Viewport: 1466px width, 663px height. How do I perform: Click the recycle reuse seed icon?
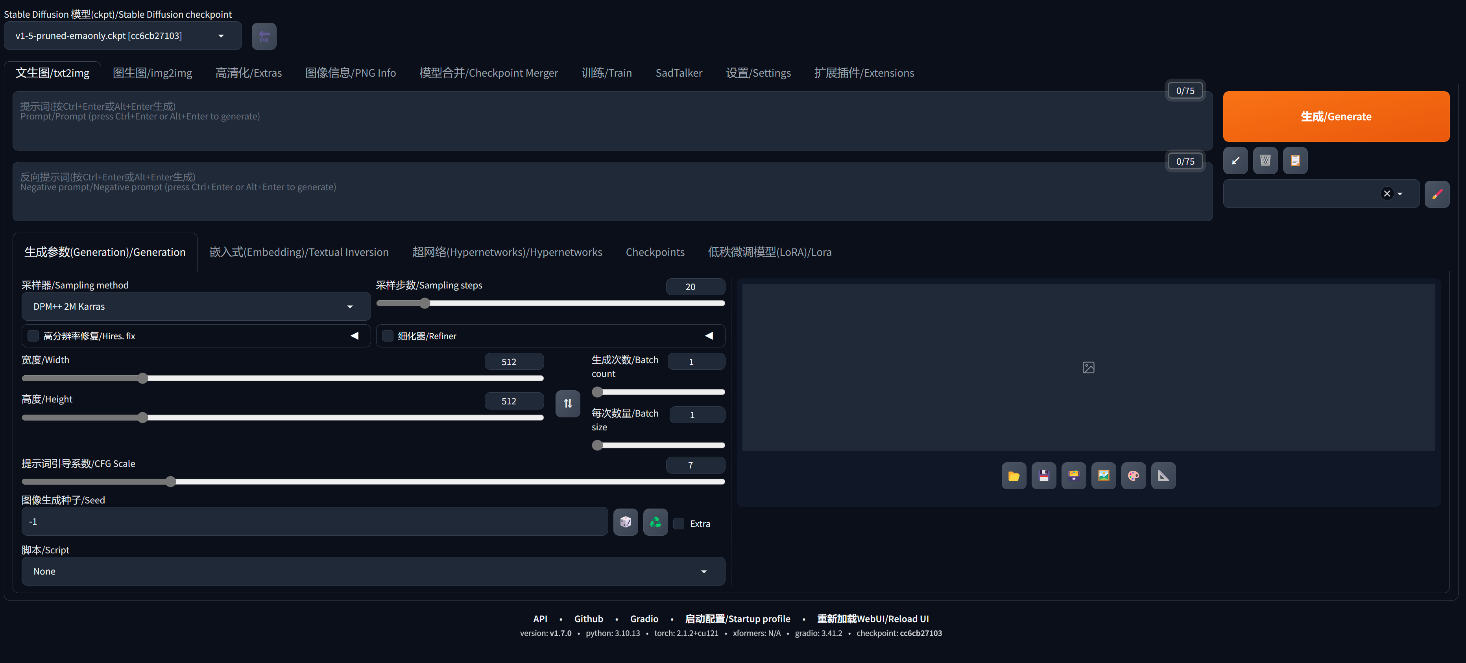click(x=655, y=522)
